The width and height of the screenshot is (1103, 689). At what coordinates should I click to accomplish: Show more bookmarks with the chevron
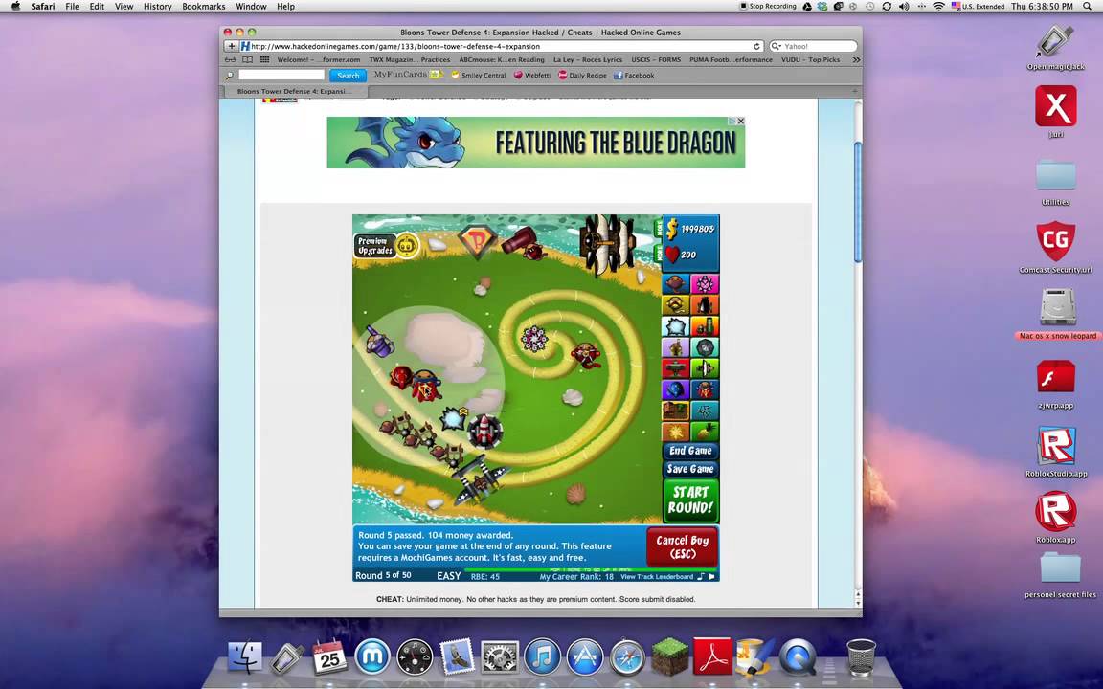tap(856, 59)
